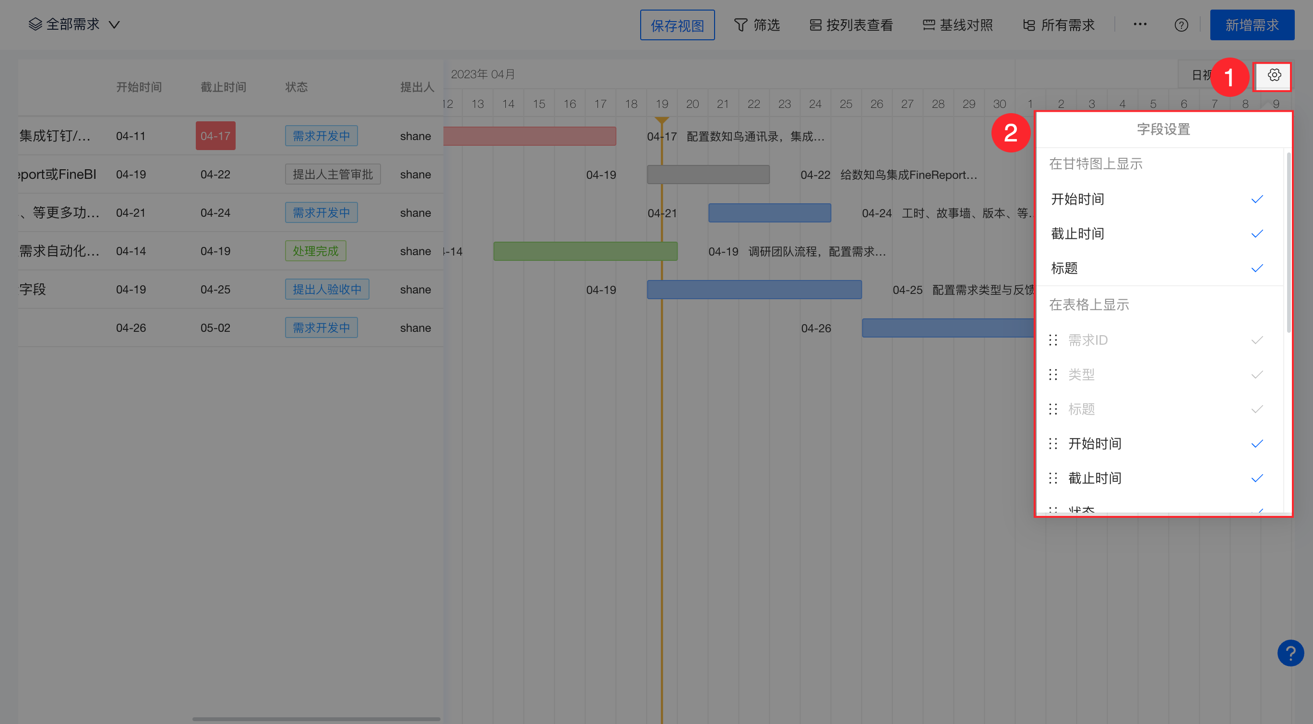Click the green Gantt bar for 04-14
Screen dimensions: 1313x724
click(x=585, y=252)
